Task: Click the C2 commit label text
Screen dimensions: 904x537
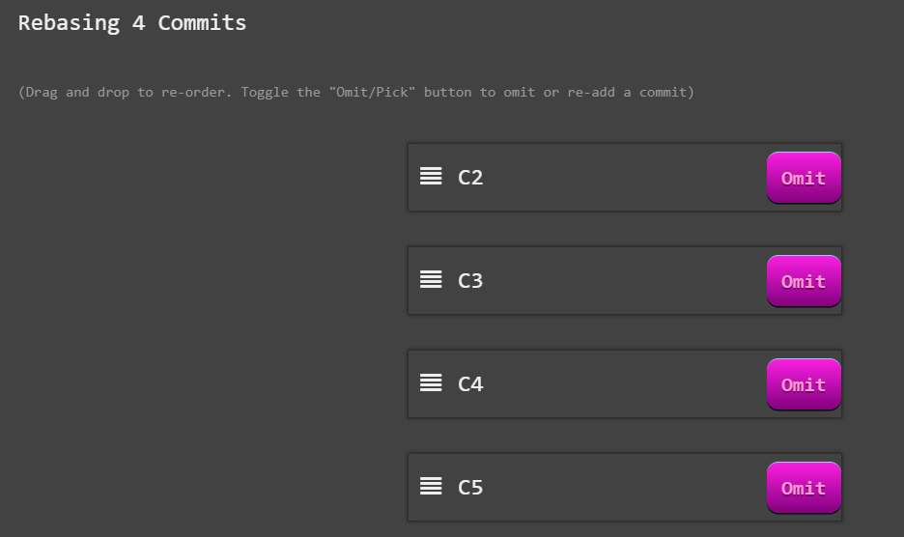Action: click(x=470, y=178)
